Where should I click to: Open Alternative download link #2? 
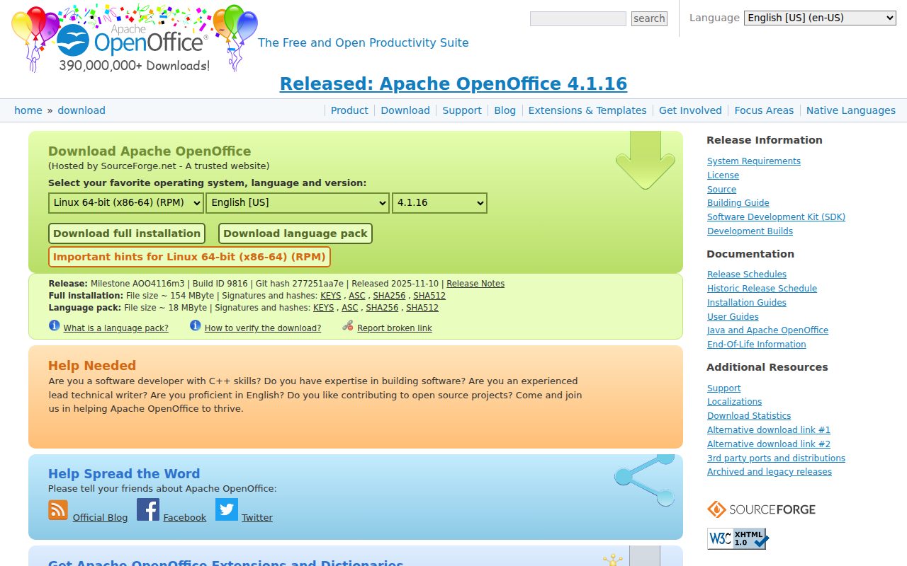tap(769, 444)
